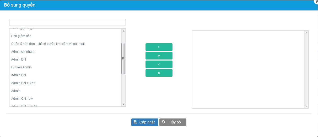318x137 pixels.
Task: Select lowercase 'admin CN' entry
Action: click(x=18, y=75)
